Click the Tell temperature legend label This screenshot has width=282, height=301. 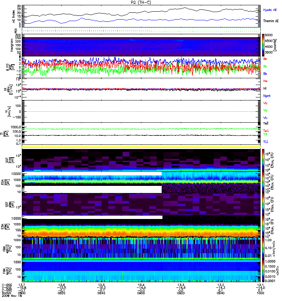coord(266,123)
